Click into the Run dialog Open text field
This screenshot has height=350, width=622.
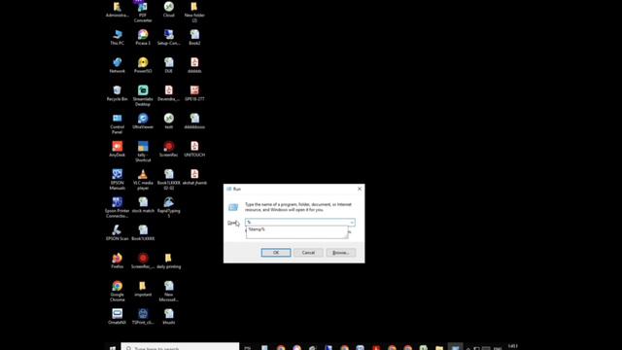point(297,223)
